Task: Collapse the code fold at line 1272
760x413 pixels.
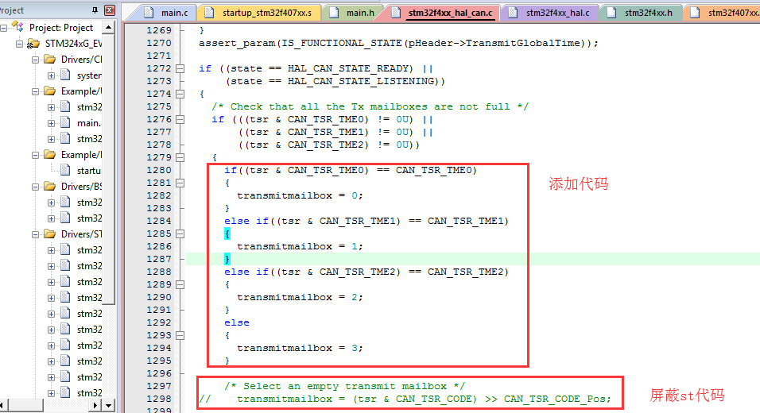Action: 180,69
